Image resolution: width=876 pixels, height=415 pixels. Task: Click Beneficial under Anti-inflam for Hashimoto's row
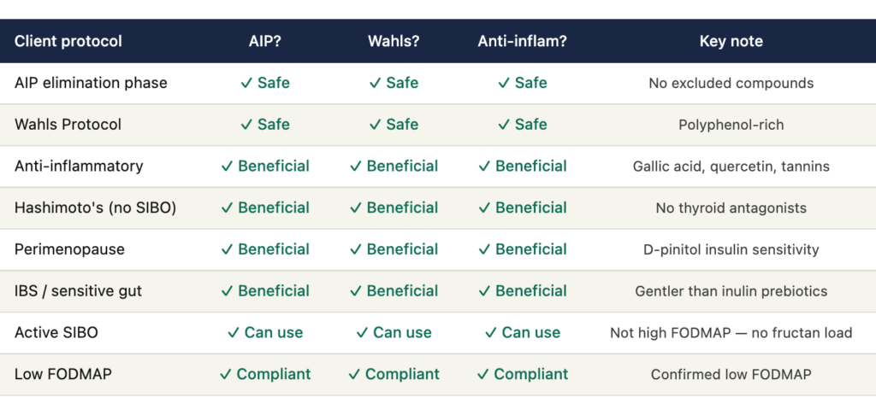[522, 207]
